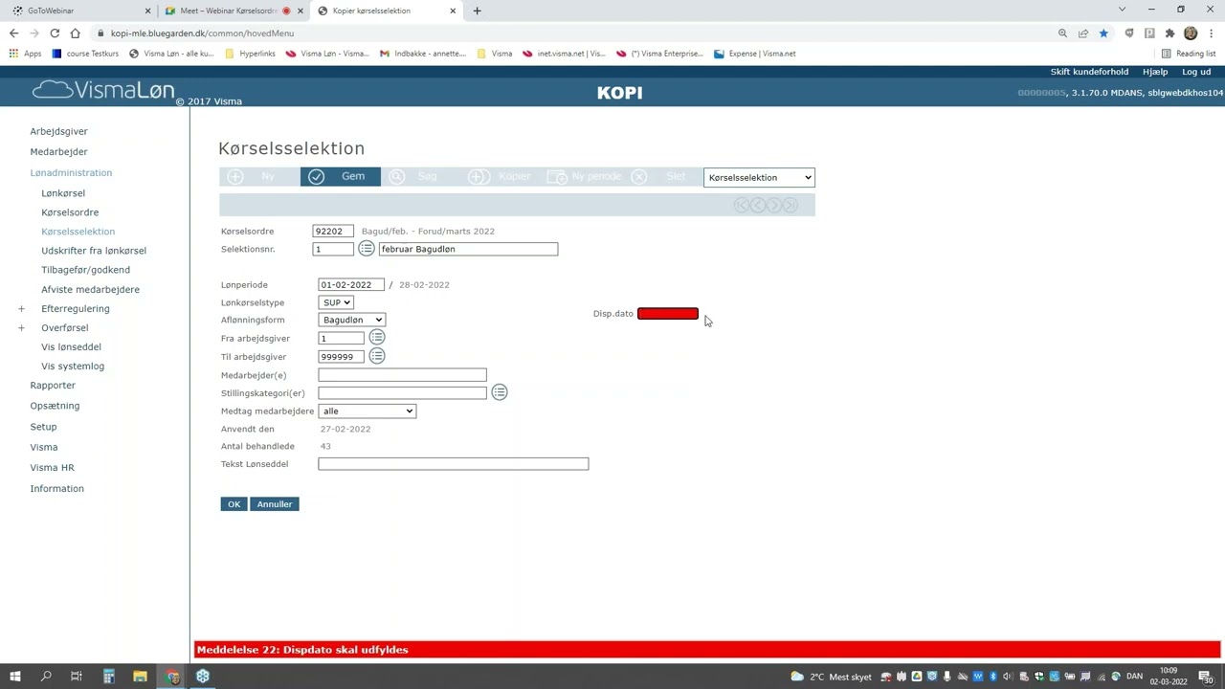Viewport: 1225px width, 689px height.
Task: Open the Lønkørselstype SUP dropdown
Action: click(x=336, y=302)
